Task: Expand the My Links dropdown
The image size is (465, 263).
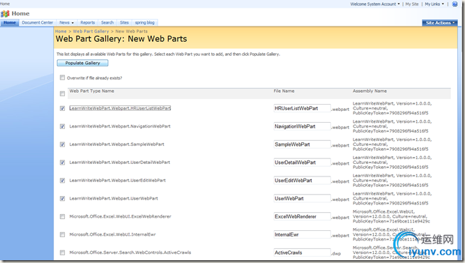Action: pos(434,4)
